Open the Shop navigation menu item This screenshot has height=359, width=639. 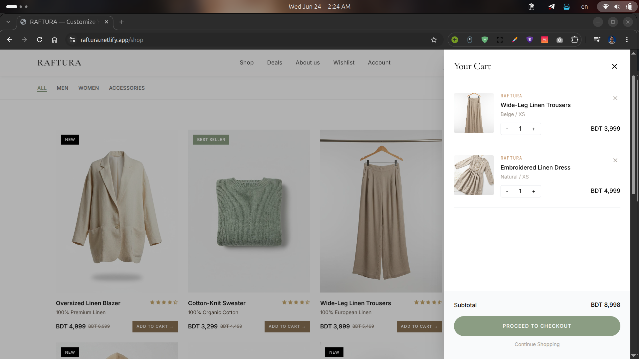coord(247,62)
